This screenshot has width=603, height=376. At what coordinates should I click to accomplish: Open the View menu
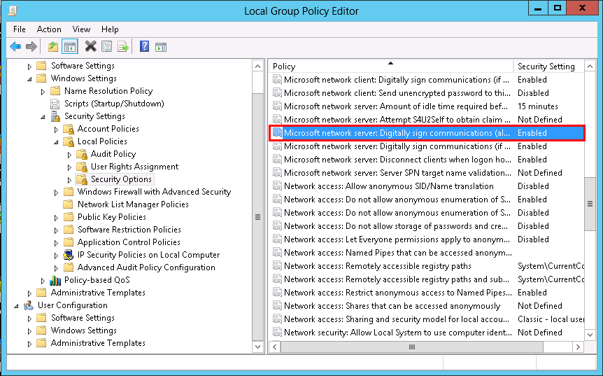pyautogui.click(x=81, y=29)
